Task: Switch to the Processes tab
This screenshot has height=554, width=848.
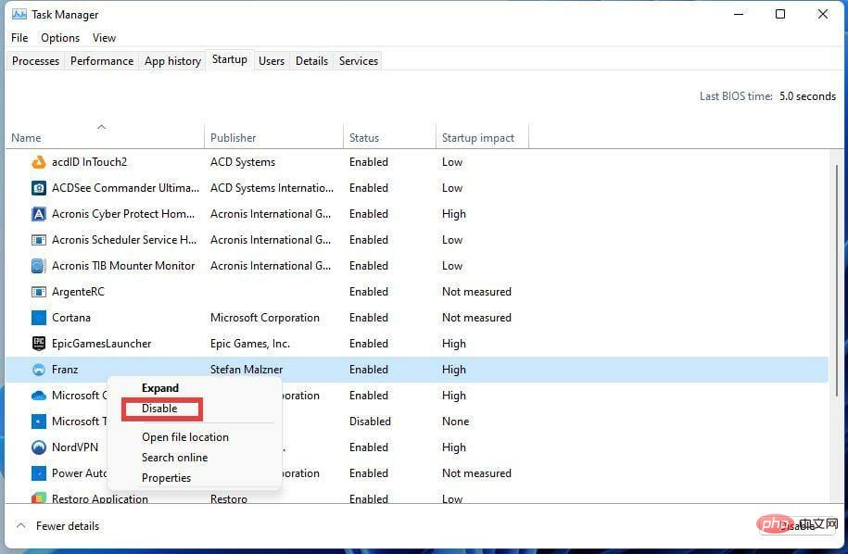Action: (x=35, y=61)
